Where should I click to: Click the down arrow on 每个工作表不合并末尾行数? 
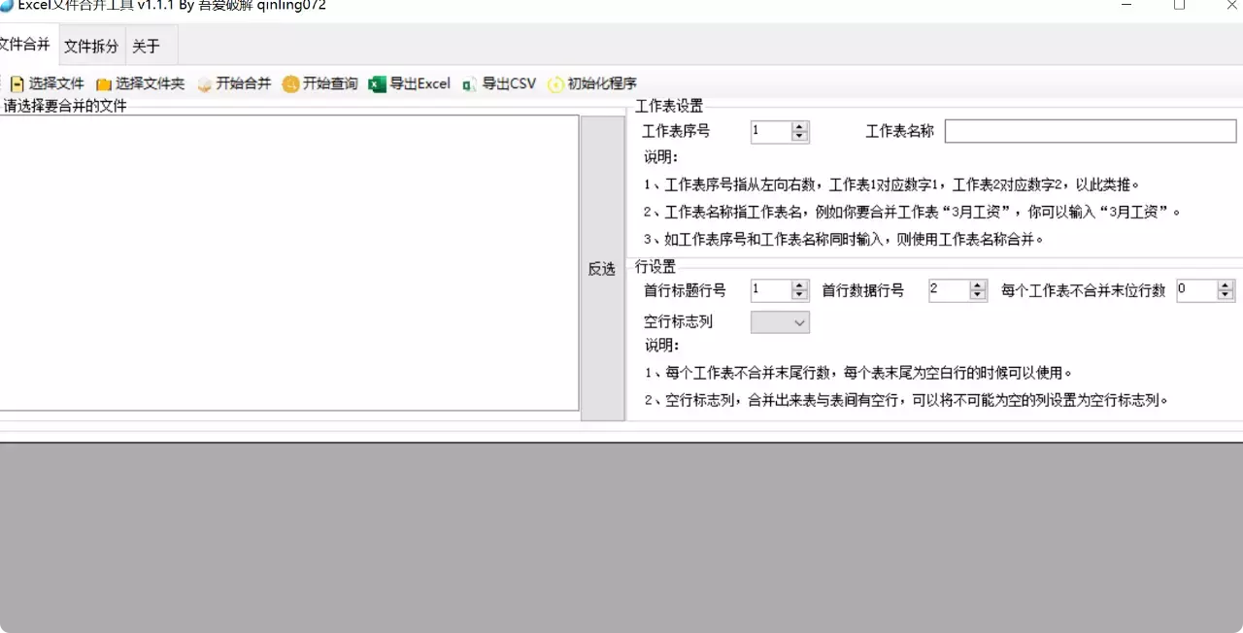(x=1224, y=294)
